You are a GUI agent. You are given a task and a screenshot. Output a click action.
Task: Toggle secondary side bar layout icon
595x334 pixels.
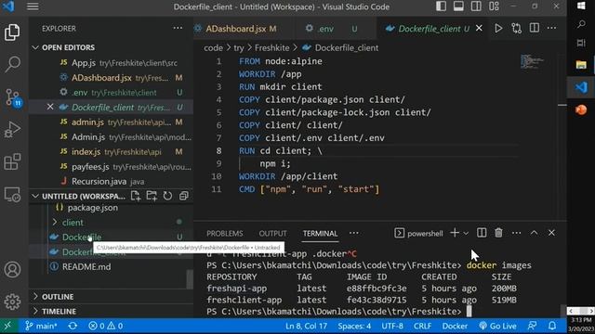[476, 6]
